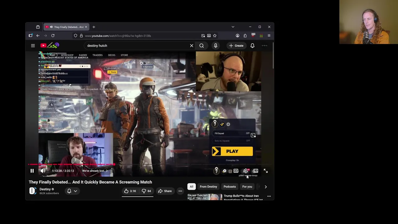Select the 'All' filter chip
This screenshot has height=224, width=398.
[x=192, y=187]
